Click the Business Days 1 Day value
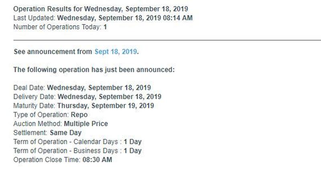Viewport: 321px width, 175px height. point(133,151)
